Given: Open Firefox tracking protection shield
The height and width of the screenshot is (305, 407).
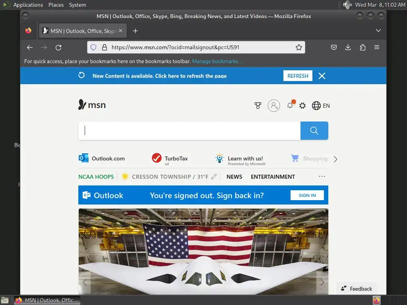Looking at the screenshot, I should tap(93, 47).
